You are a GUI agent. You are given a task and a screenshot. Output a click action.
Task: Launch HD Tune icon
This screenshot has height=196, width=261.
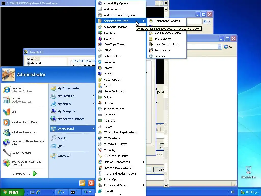click(100, 103)
